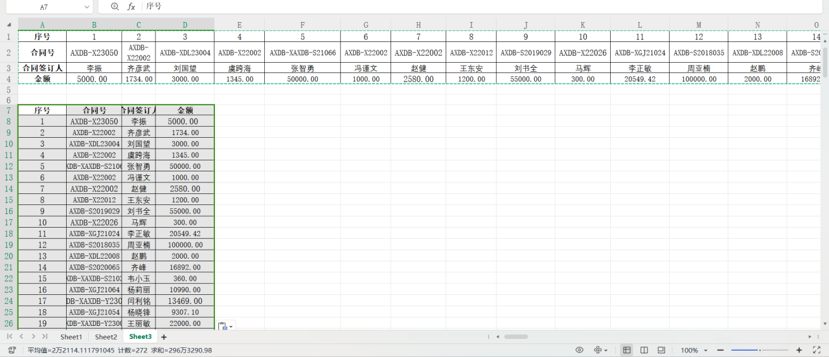Open the Name Box dropdown arrow

click(87, 6)
